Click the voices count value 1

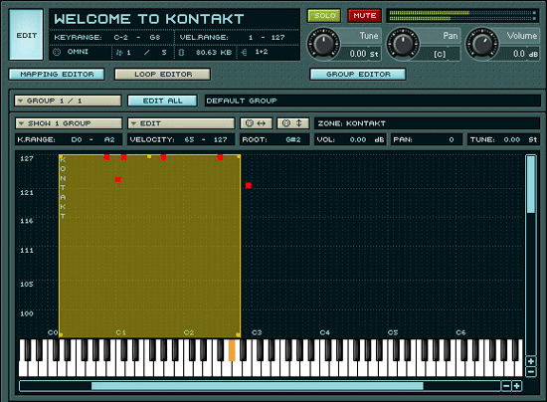128,53
